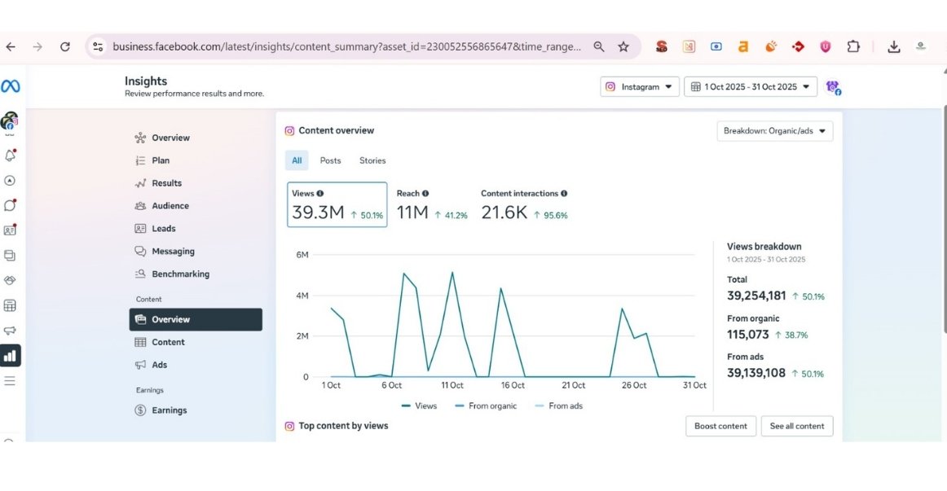
Task: Toggle From organic series in legend
Action: click(486, 406)
